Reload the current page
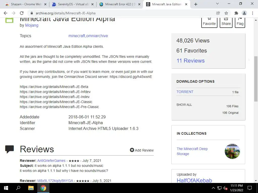The height and width of the screenshot is (193, 258). pyautogui.click(x=22, y=13)
